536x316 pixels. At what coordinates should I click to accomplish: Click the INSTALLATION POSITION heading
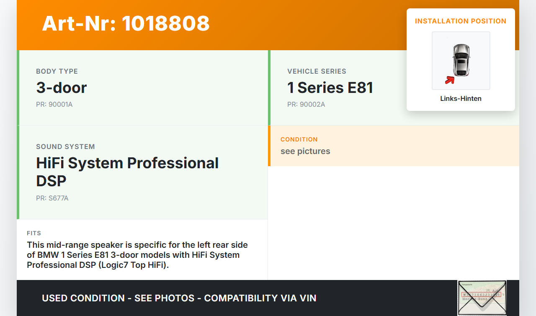pyautogui.click(x=461, y=21)
